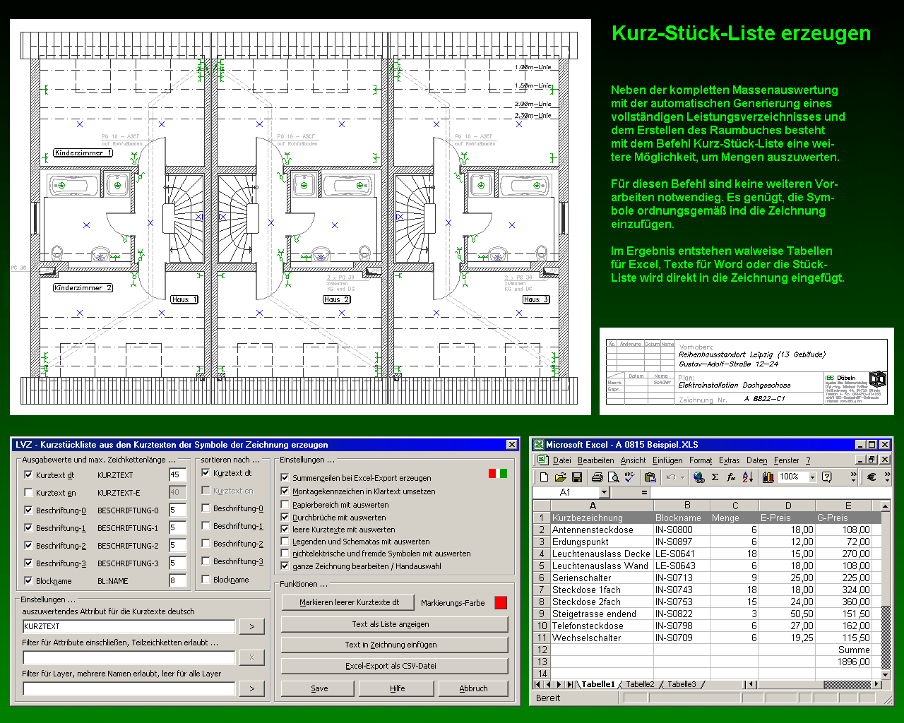The width and height of the screenshot is (904, 723).
Task: Click the New workbook icon in Excel
Action: click(x=544, y=477)
